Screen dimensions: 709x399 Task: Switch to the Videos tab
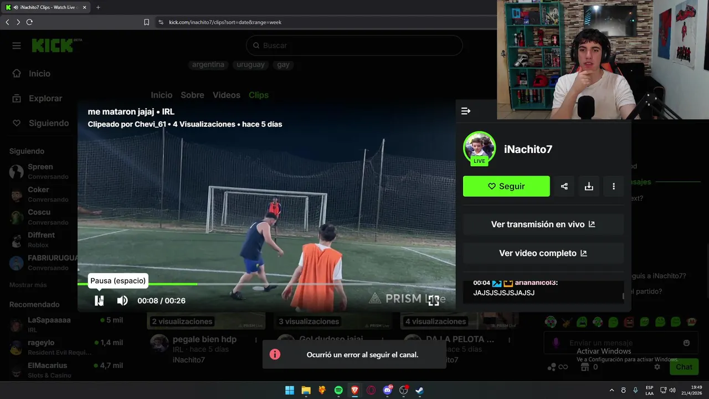(227, 95)
